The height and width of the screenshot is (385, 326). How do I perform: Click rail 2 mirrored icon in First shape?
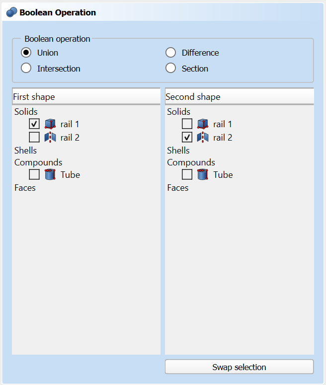coord(50,137)
